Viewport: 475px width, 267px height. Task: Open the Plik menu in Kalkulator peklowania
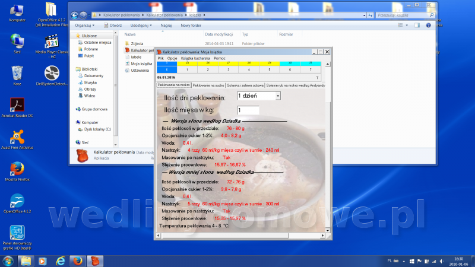click(x=161, y=58)
